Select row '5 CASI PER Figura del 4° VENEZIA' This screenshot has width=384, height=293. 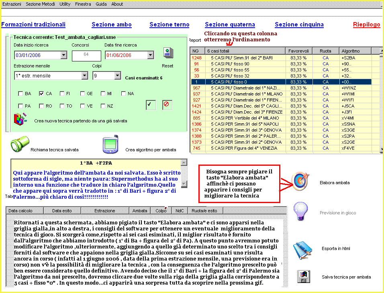(x=281, y=148)
